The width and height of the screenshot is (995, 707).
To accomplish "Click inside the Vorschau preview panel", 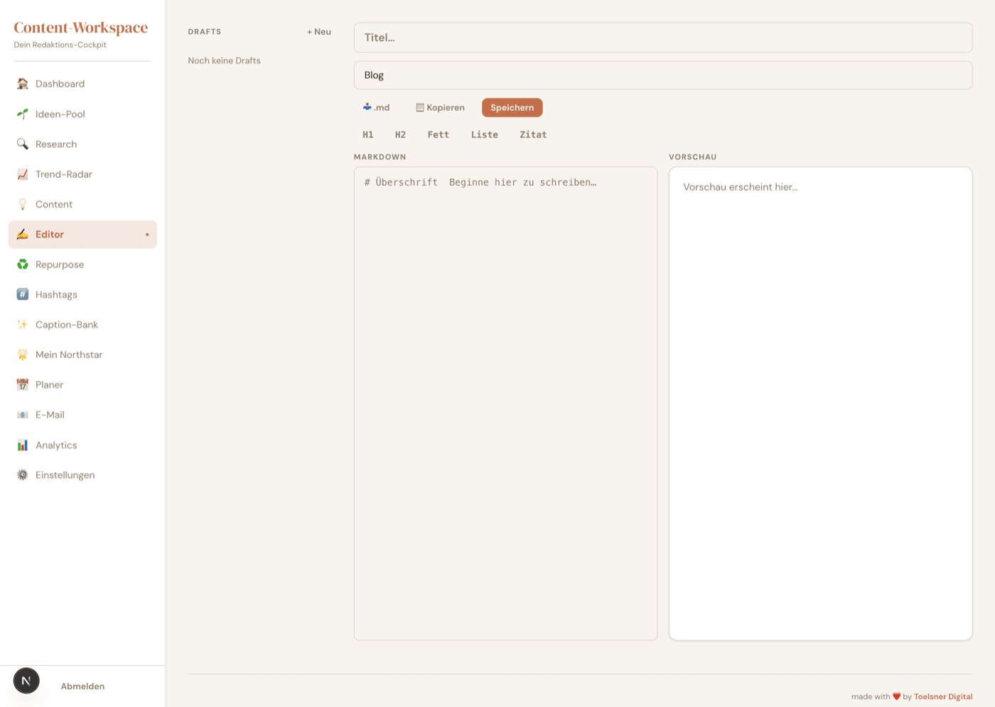I will coord(821,404).
